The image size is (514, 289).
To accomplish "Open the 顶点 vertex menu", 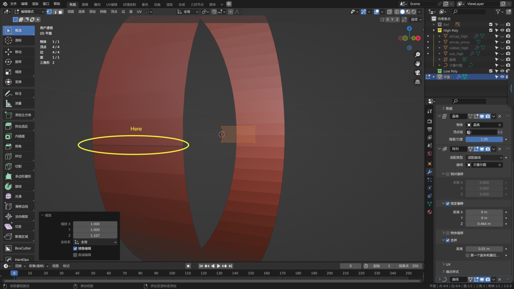I will coord(114,12).
